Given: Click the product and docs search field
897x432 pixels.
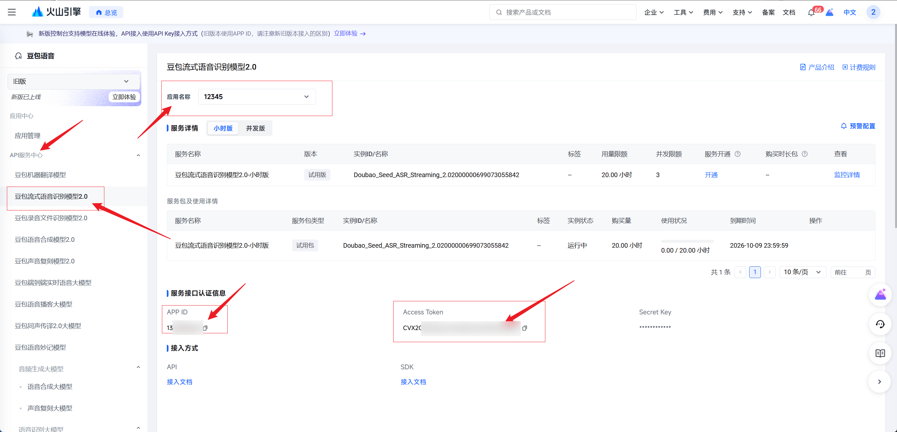Looking at the screenshot, I should [562, 12].
